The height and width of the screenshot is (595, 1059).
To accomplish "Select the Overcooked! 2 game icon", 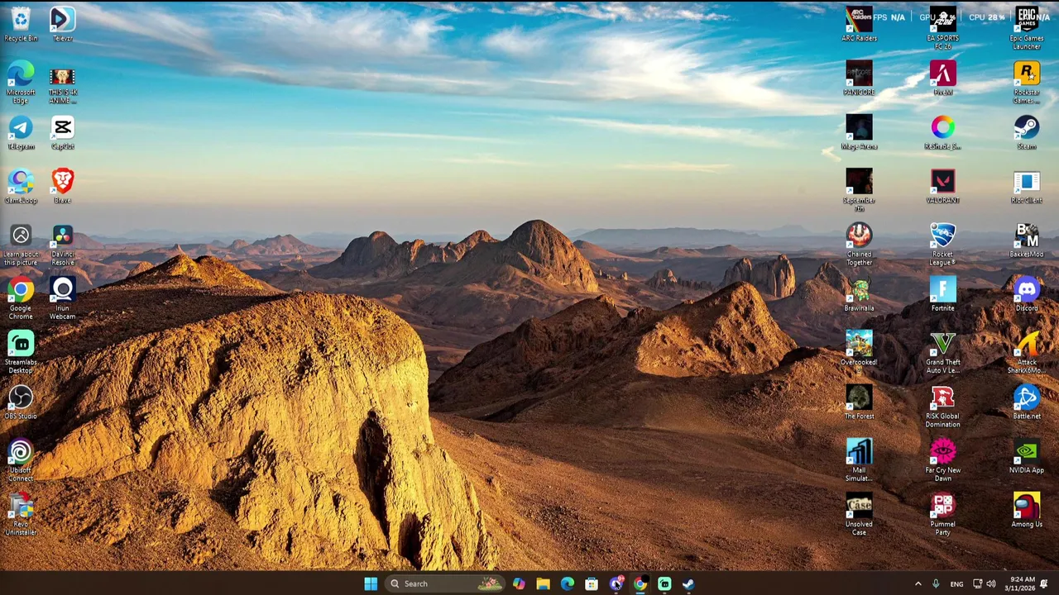I will click(859, 349).
